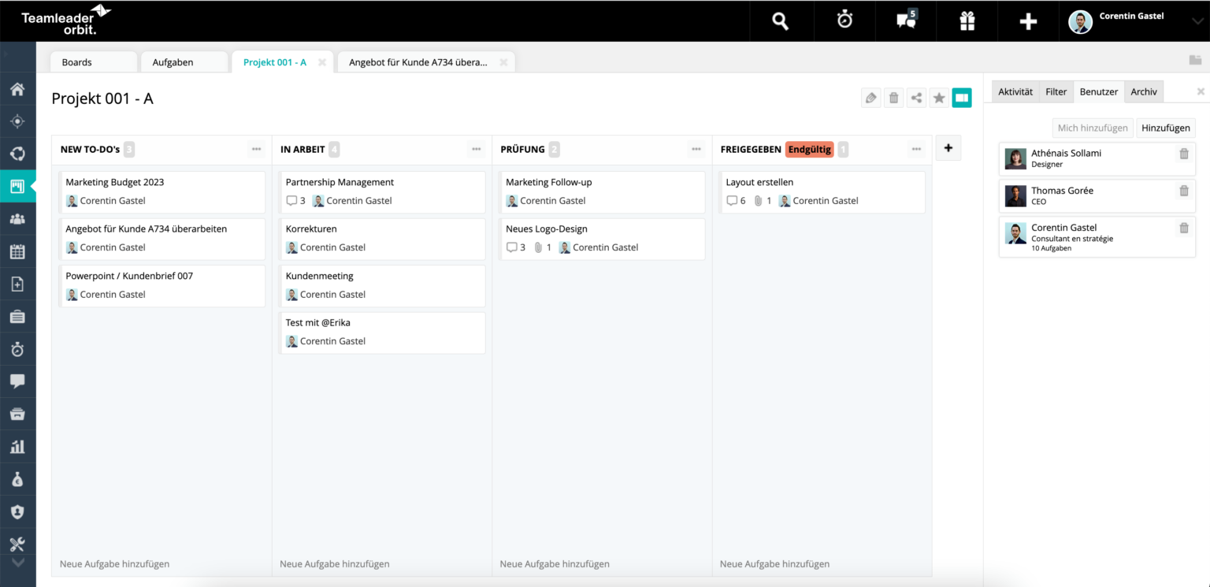Open statistics via the bar chart sidebar icon

tap(17, 446)
